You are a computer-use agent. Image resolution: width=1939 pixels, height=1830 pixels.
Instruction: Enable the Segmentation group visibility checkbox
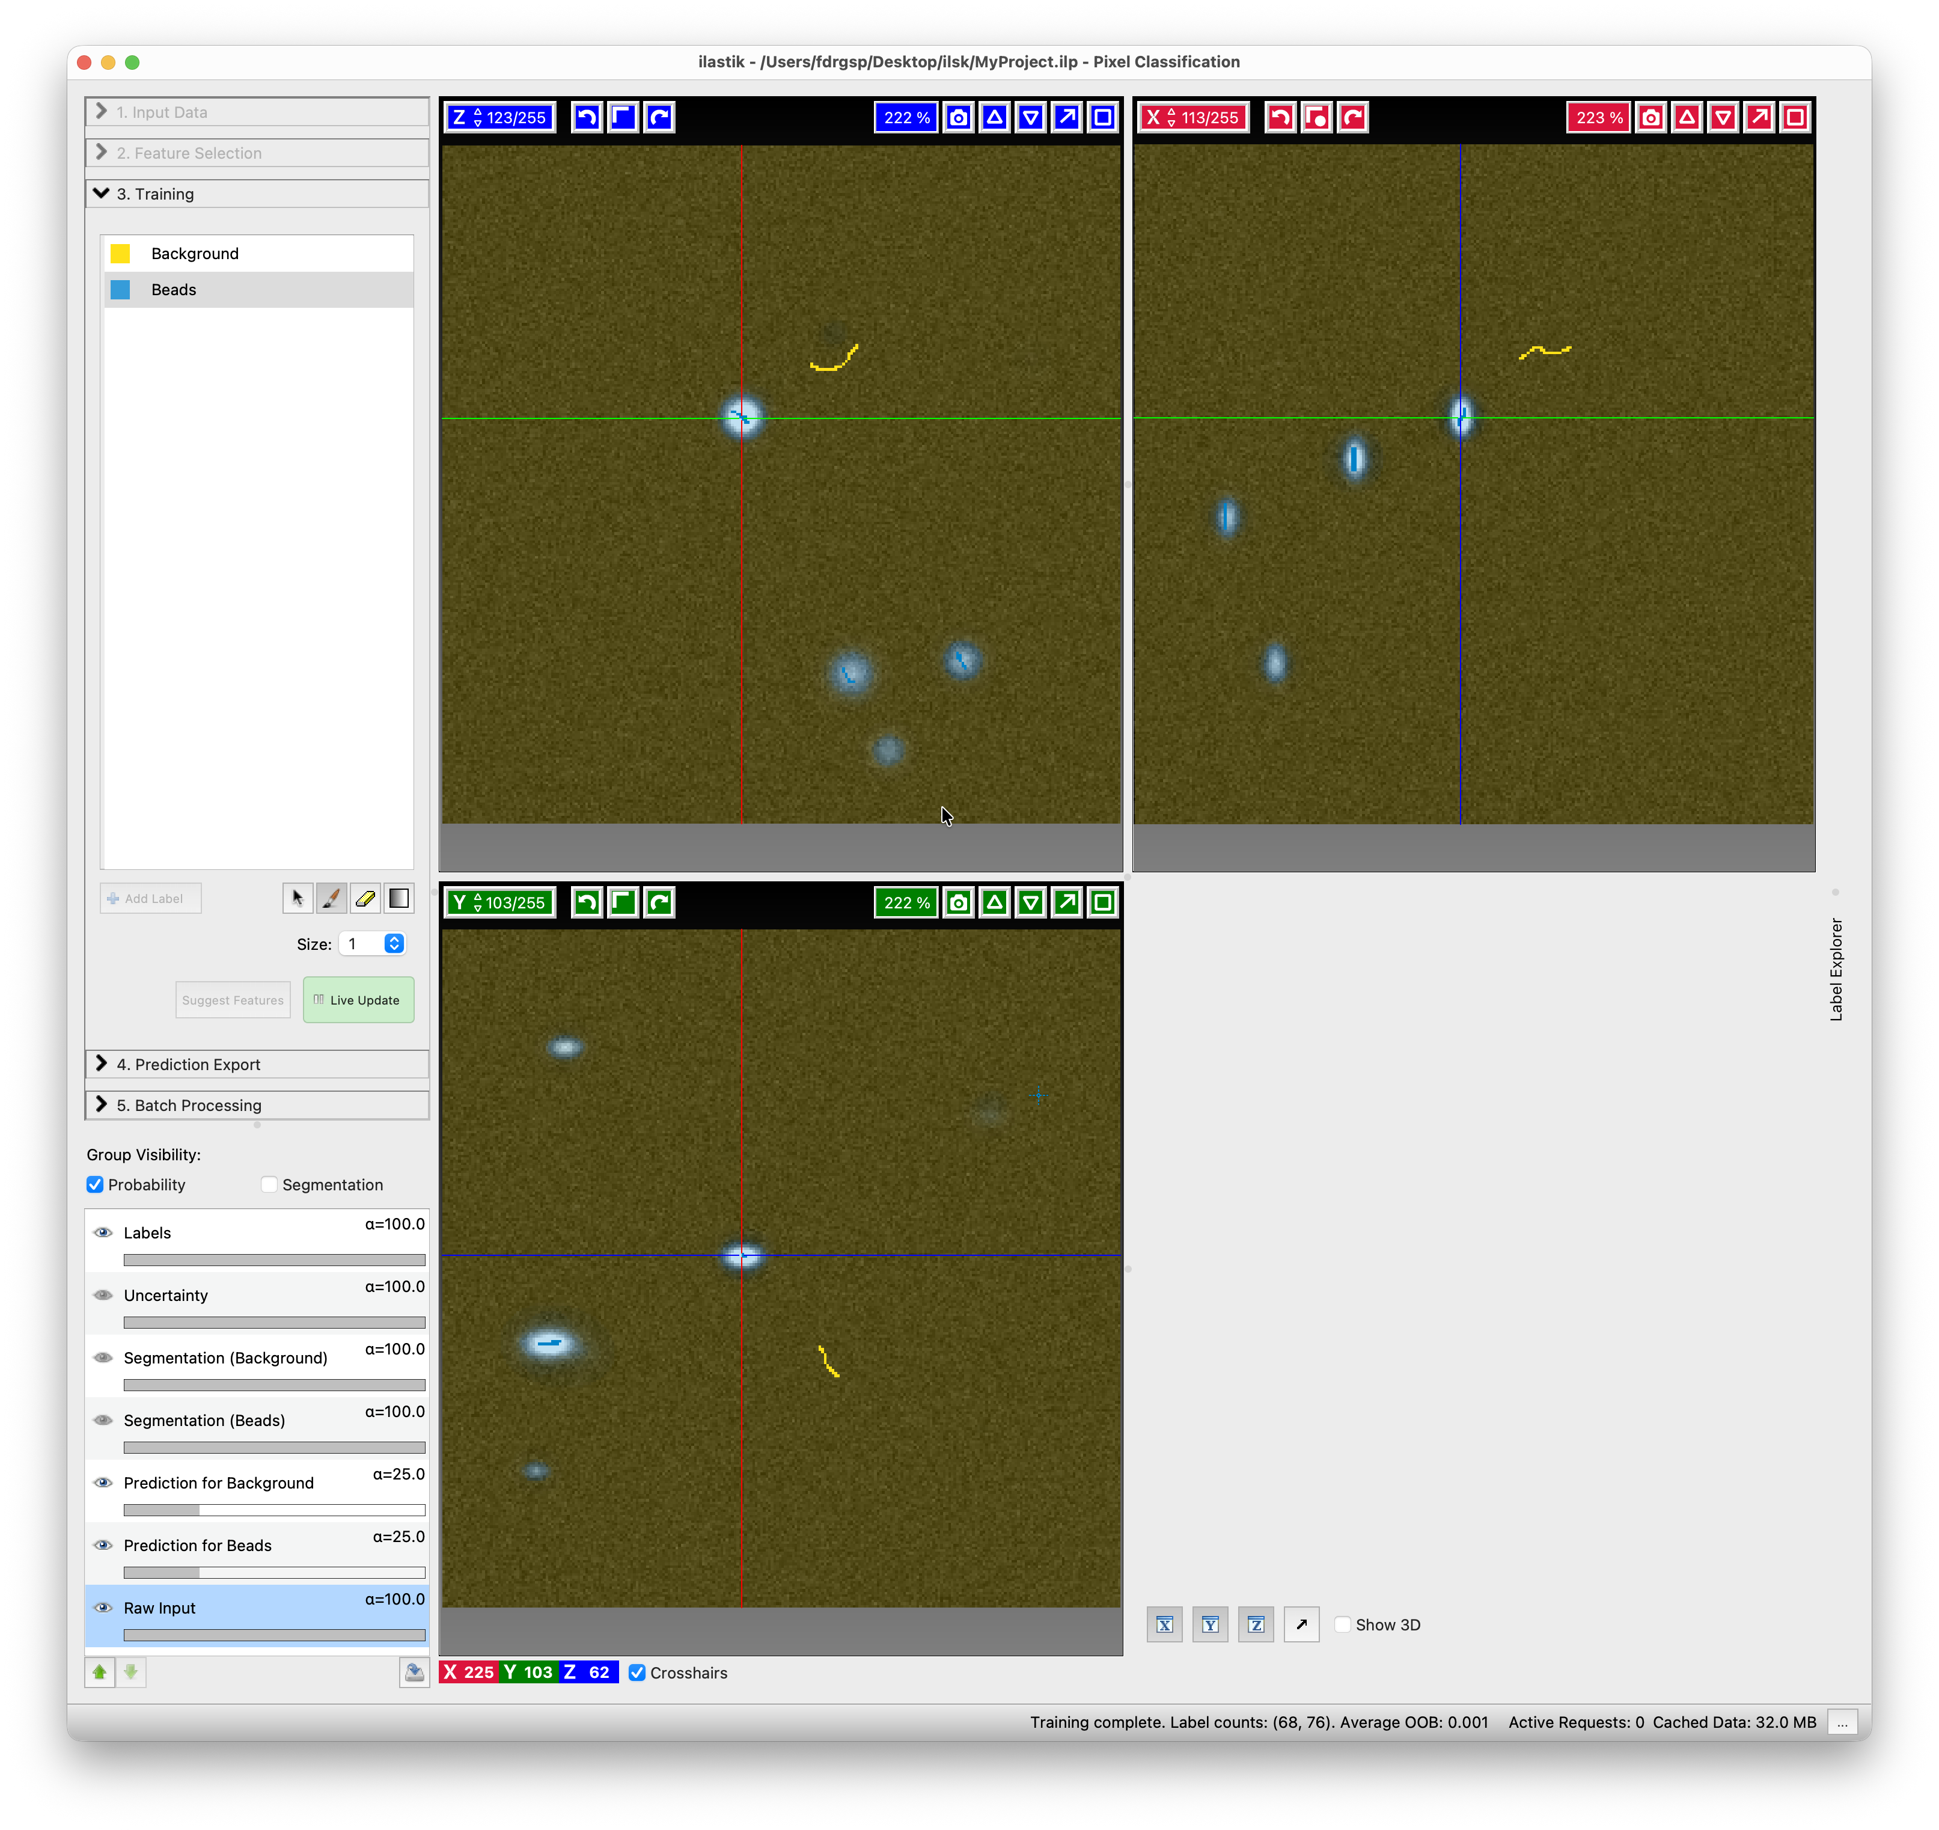(x=269, y=1184)
